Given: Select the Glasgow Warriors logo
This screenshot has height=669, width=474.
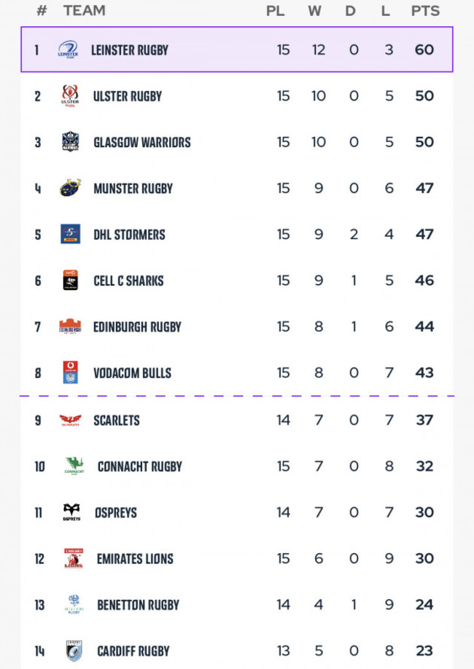Looking at the screenshot, I should pyautogui.click(x=70, y=142).
